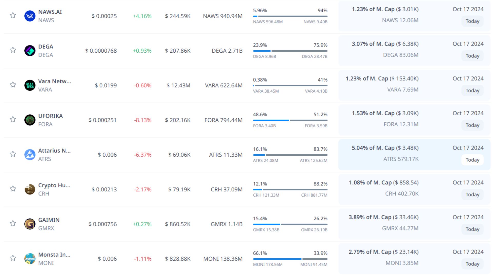Click the Today badge in ATRS row

coord(472,160)
